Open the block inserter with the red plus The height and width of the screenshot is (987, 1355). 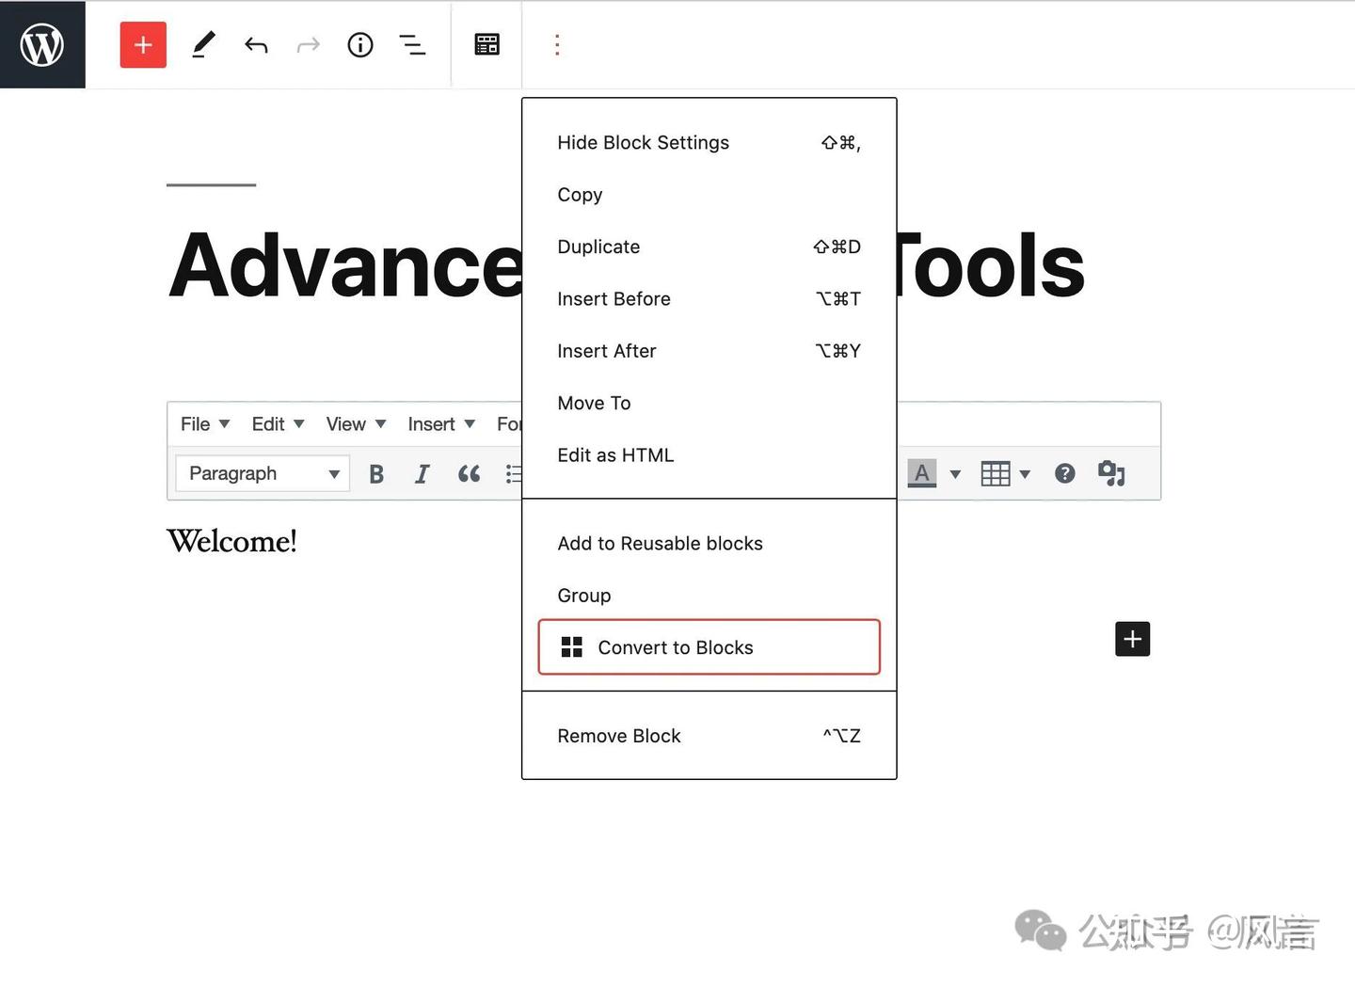pyautogui.click(x=143, y=44)
